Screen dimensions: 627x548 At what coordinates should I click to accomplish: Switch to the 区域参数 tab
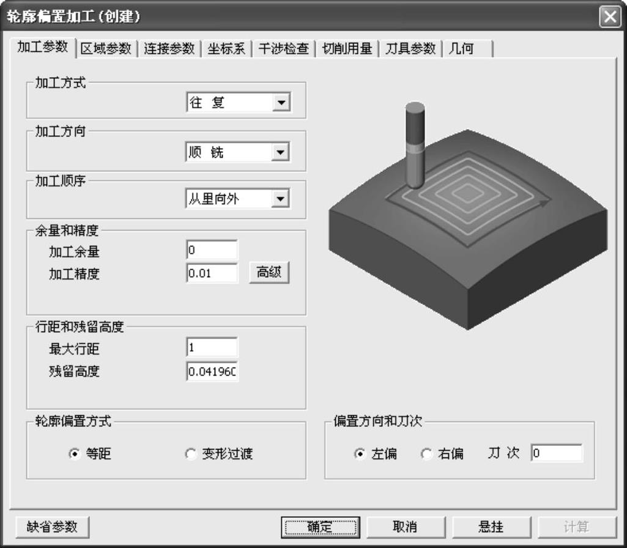click(106, 49)
